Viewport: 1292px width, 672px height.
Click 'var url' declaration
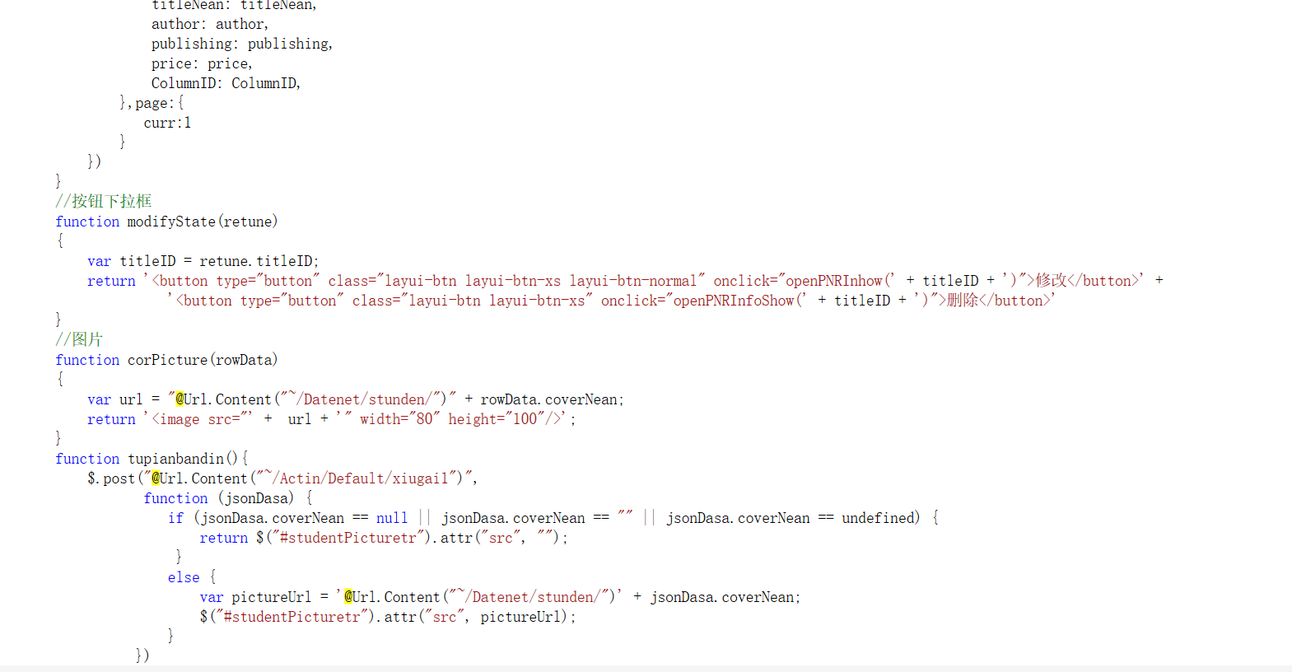[x=115, y=399]
